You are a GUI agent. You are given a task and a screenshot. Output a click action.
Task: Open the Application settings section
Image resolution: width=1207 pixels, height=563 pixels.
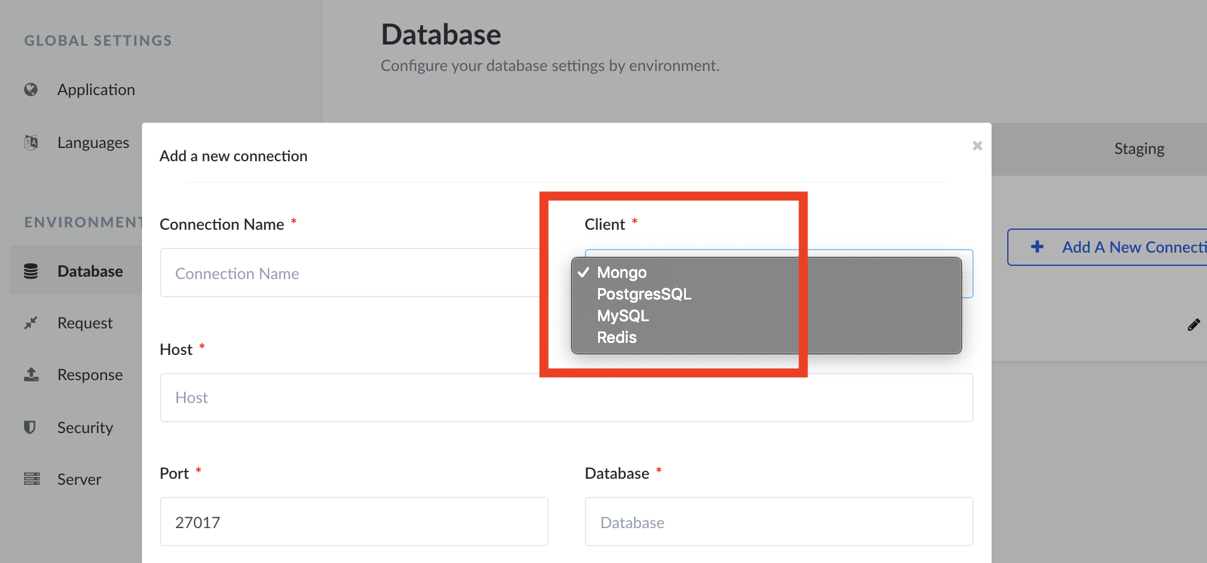96,90
